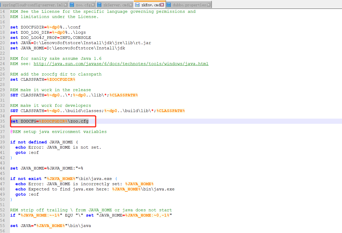
Task: Close the zkServer.cmd tab
Action: point(131,5)
